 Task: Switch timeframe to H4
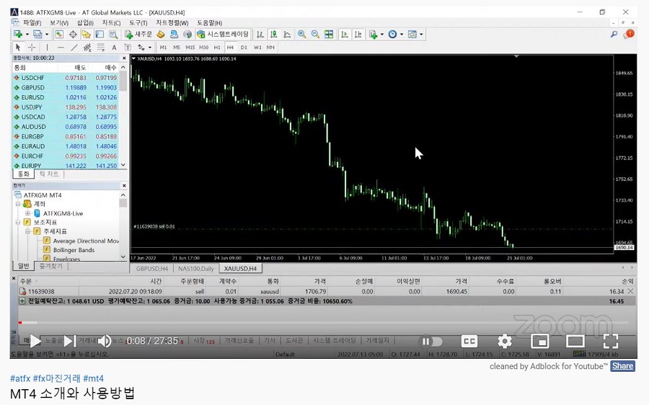tap(230, 48)
